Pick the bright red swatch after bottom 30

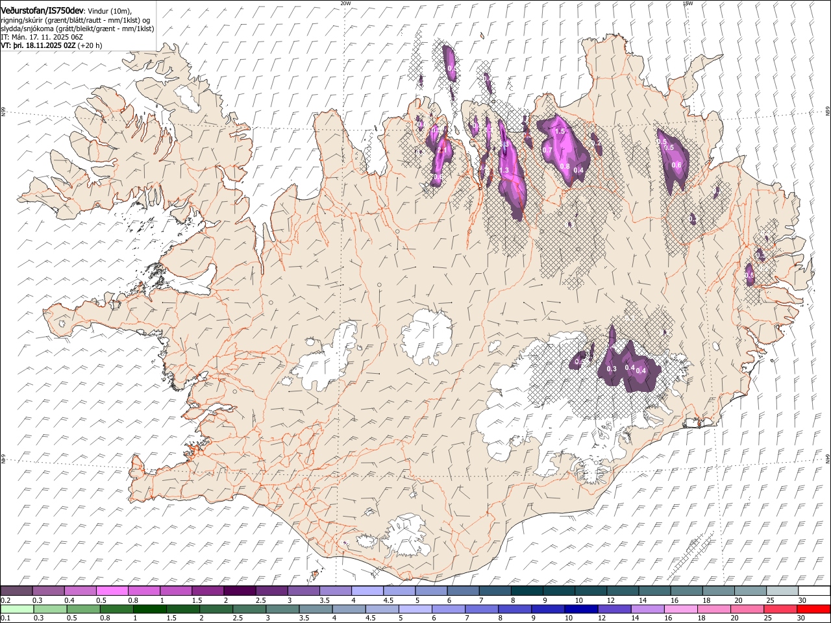[x=814, y=609]
